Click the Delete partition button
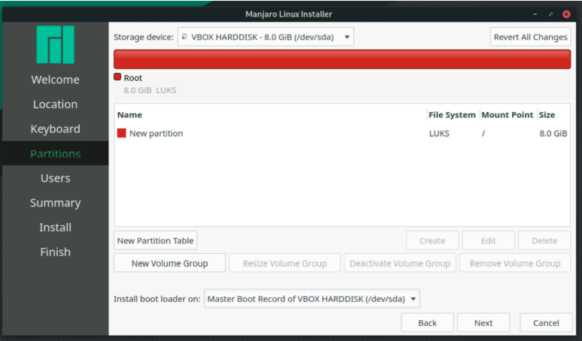582x341 pixels. 544,240
